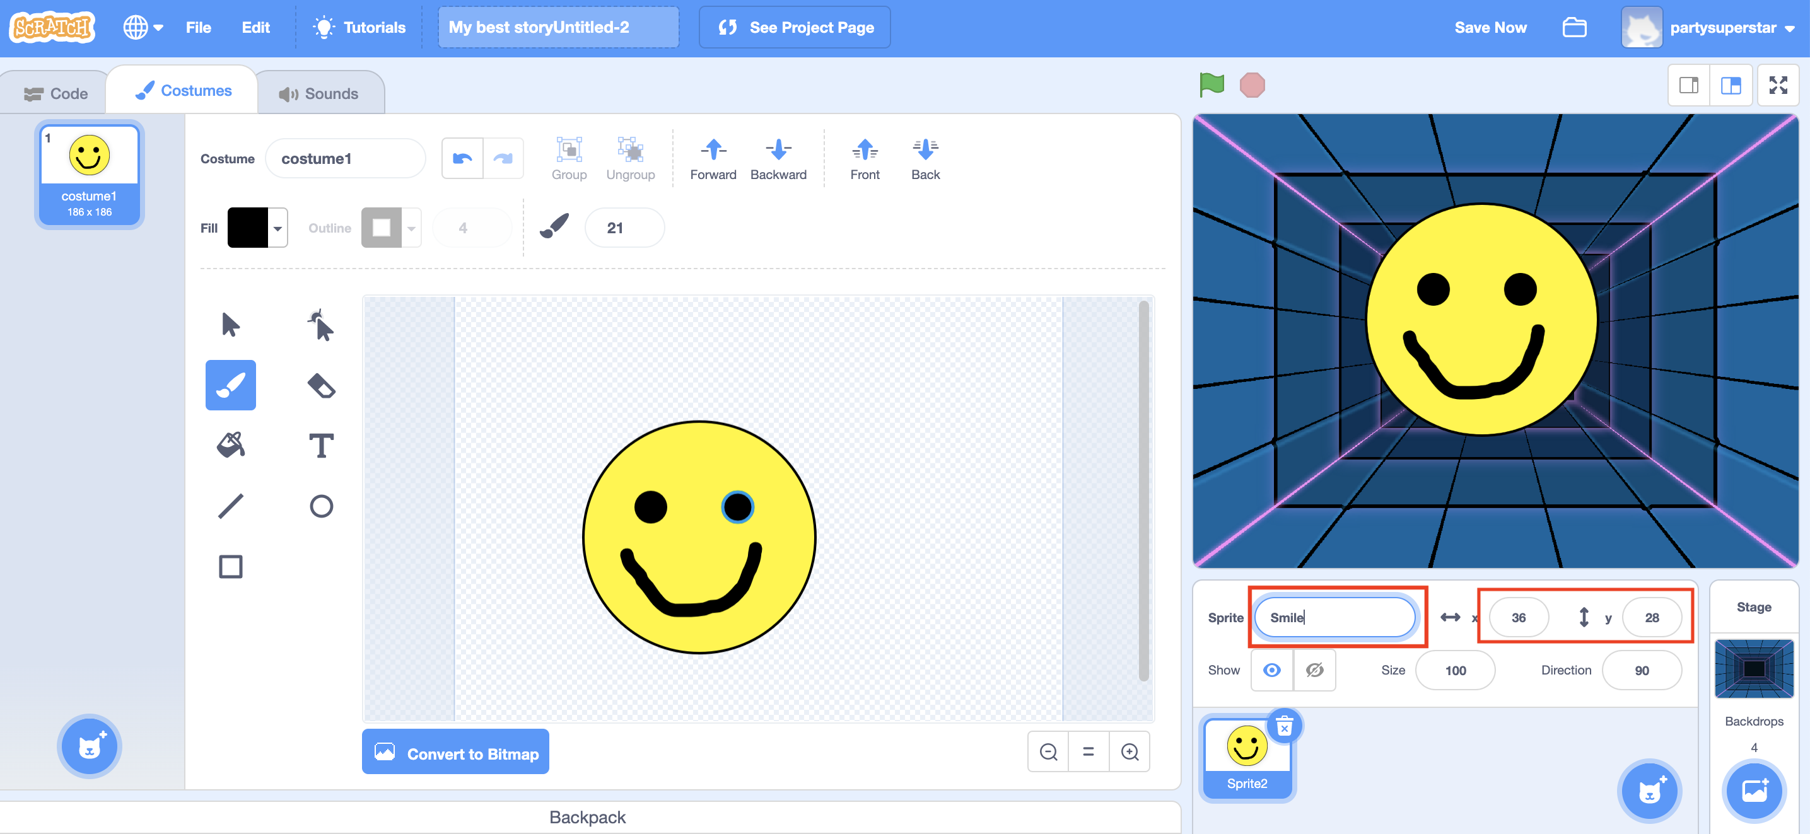Switch to small stage layout
Image resolution: width=1810 pixels, height=834 pixels.
point(1688,85)
